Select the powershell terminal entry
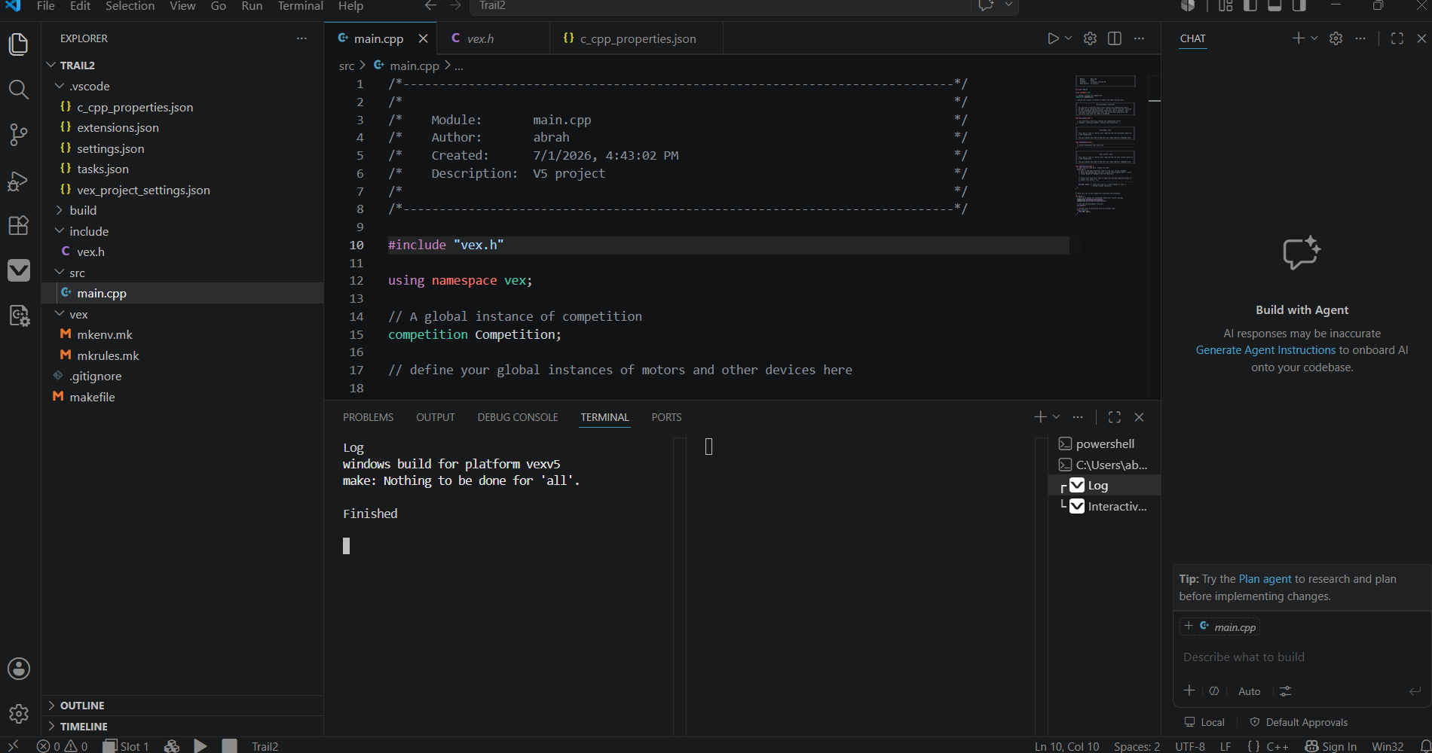The width and height of the screenshot is (1432, 753). pos(1104,444)
